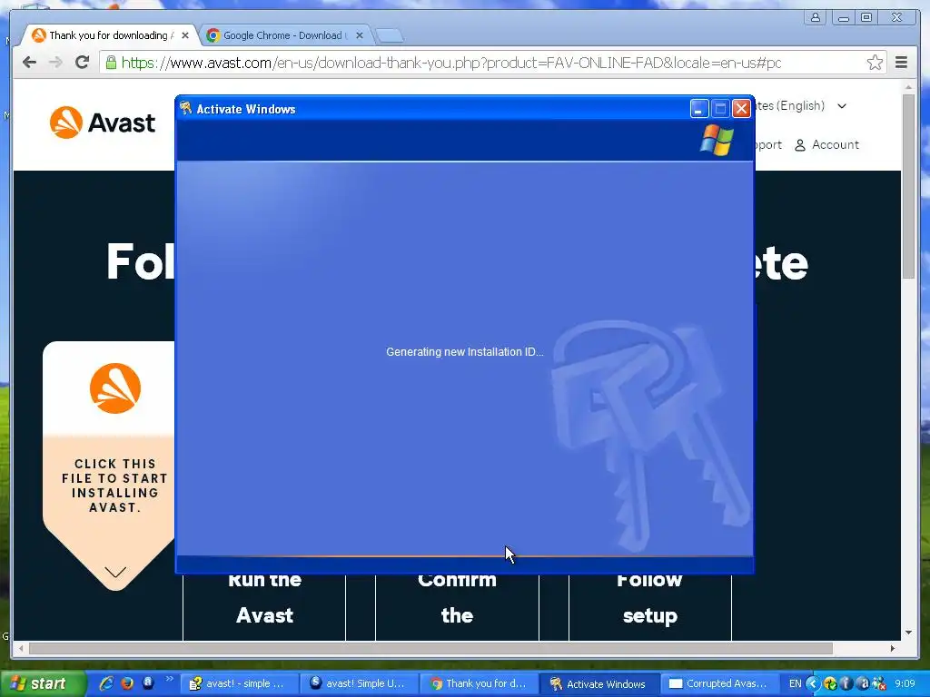This screenshot has width=930, height=697.
Task: Close the 'Thank you for downloading' tab
Action: click(x=185, y=35)
